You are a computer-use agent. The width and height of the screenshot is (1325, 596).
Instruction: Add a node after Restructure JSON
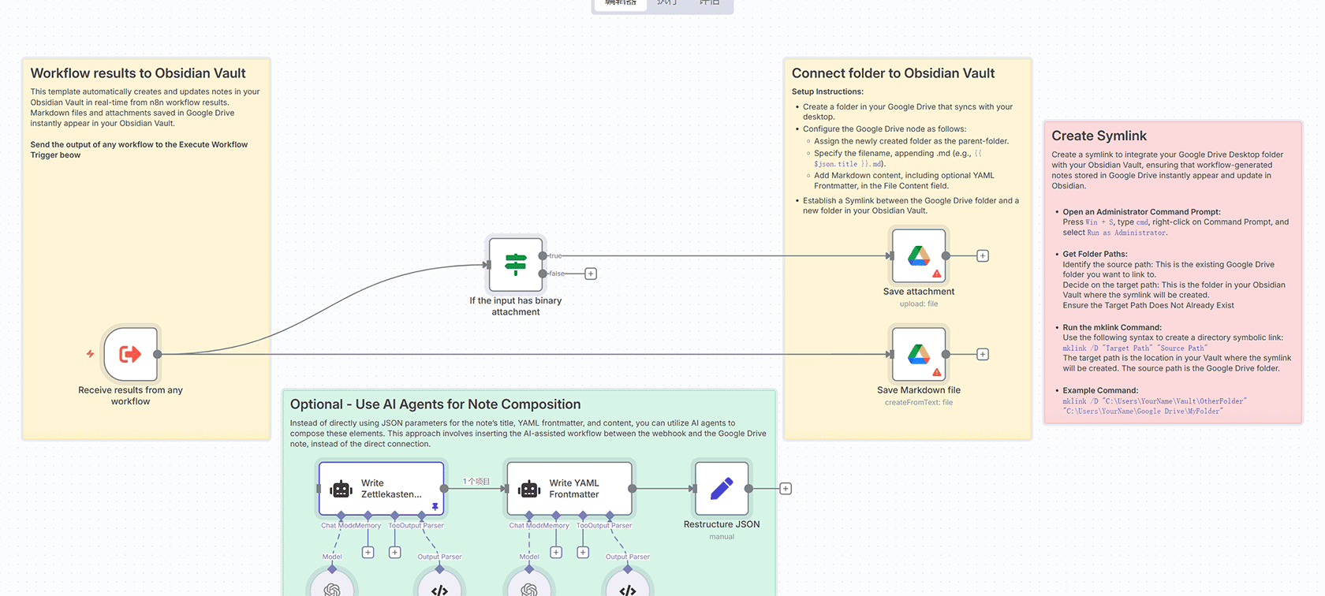[x=786, y=489]
